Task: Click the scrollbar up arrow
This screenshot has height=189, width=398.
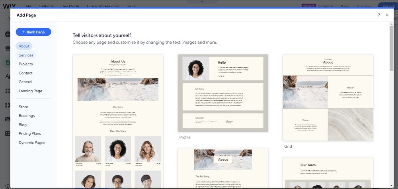Action: 392,23
